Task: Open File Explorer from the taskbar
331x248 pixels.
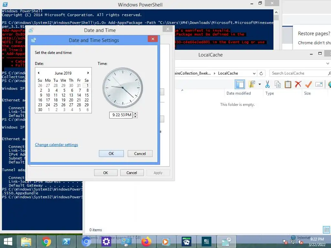Action: pos(26,242)
